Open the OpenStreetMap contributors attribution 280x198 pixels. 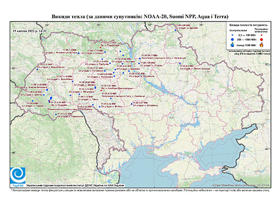[241, 185]
